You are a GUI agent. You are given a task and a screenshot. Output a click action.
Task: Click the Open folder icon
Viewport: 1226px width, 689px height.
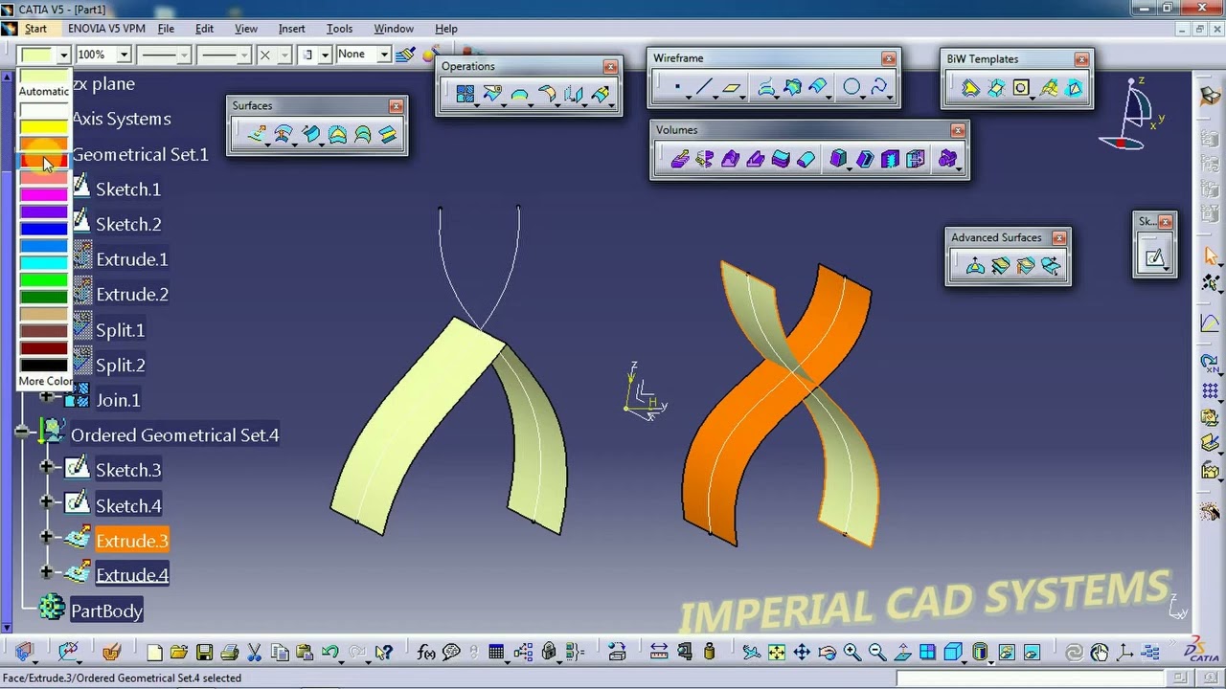(179, 653)
